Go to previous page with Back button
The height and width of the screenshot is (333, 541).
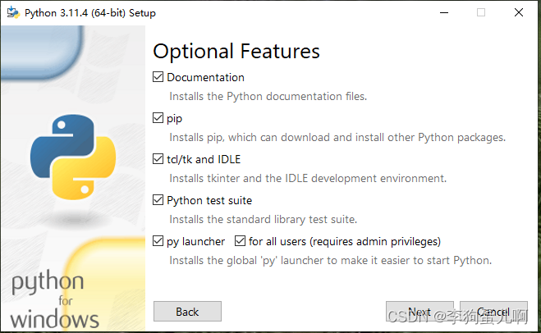tap(187, 312)
